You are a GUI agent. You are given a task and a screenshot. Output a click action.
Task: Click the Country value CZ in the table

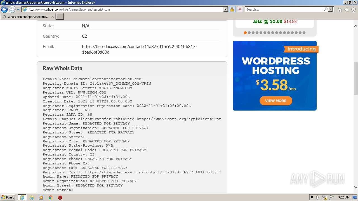(x=85, y=36)
